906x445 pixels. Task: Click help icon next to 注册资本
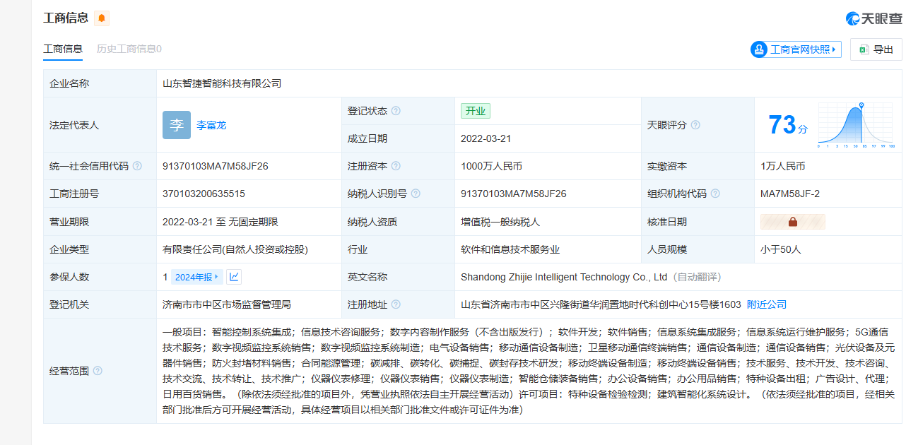point(396,166)
